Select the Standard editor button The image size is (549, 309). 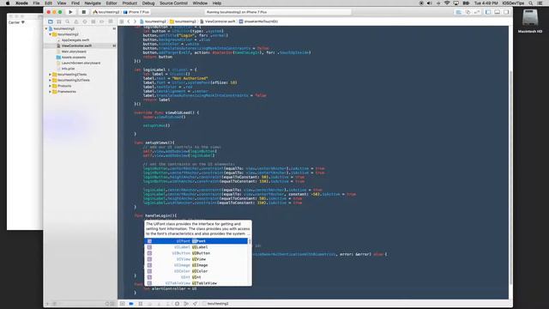pos(458,12)
